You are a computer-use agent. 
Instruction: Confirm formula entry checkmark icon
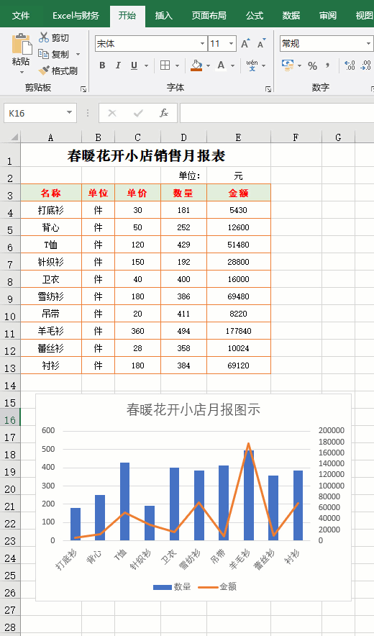(x=138, y=113)
